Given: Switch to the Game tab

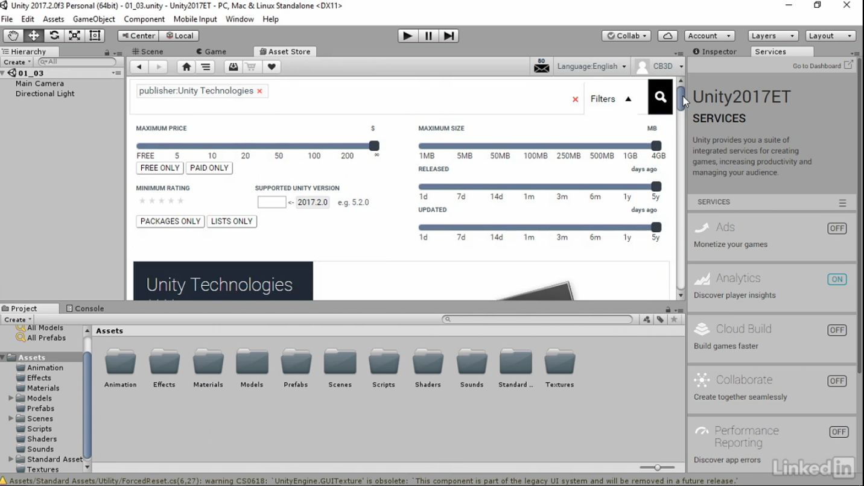Looking at the screenshot, I should pyautogui.click(x=211, y=52).
